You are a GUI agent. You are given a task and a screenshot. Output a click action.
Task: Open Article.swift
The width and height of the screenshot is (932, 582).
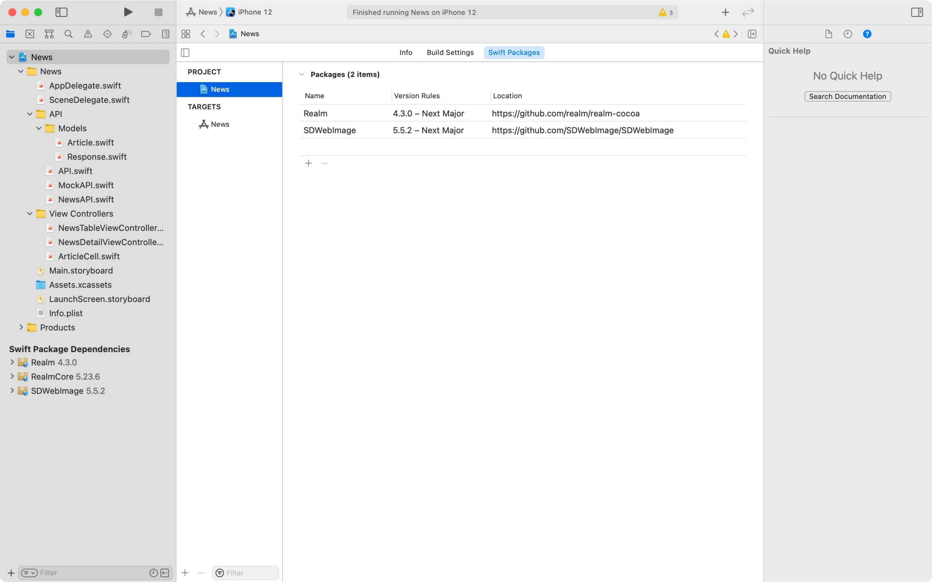(x=91, y=143)
